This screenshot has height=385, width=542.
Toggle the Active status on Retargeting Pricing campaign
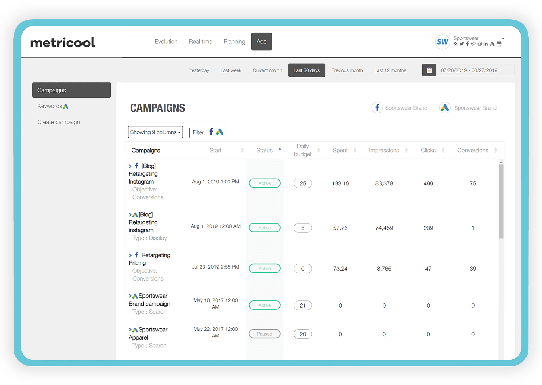click(264, 268)
